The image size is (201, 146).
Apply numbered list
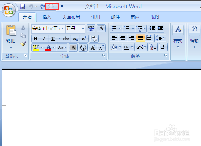pyautogui.click(x=127, y=28)
